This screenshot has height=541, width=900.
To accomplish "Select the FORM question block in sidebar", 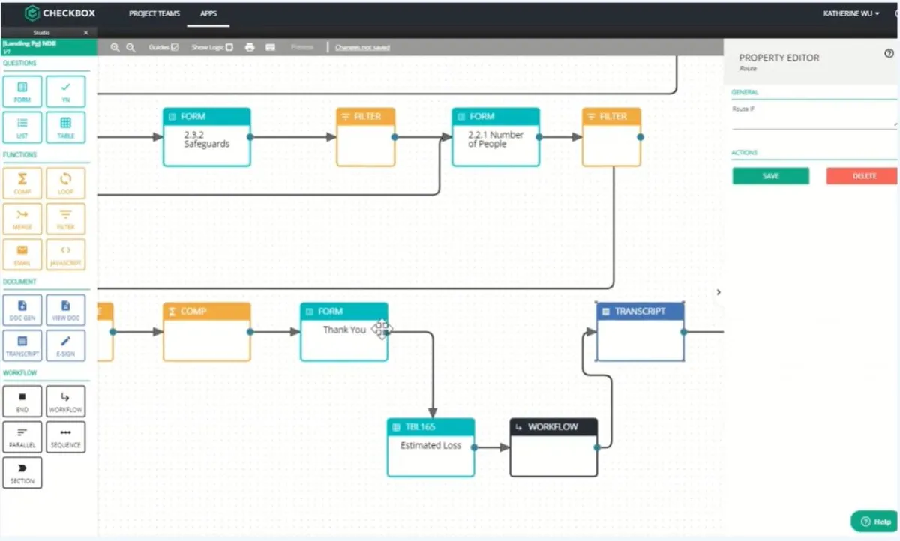I will pos(22,91).
